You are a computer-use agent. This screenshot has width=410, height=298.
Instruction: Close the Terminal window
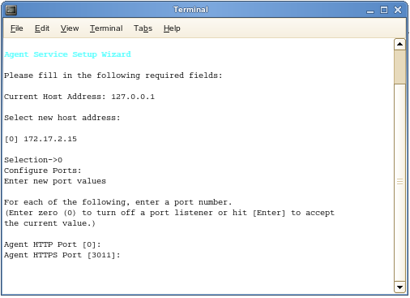398,10
